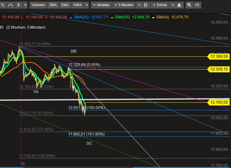Click the 11.800,00 price axis label
The image size is (231, 168).
tap(219, 150)
